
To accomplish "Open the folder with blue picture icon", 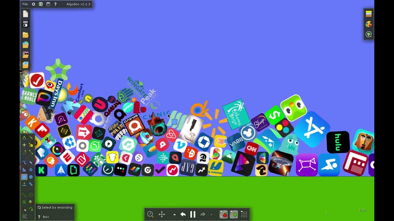I will [25, 65].
